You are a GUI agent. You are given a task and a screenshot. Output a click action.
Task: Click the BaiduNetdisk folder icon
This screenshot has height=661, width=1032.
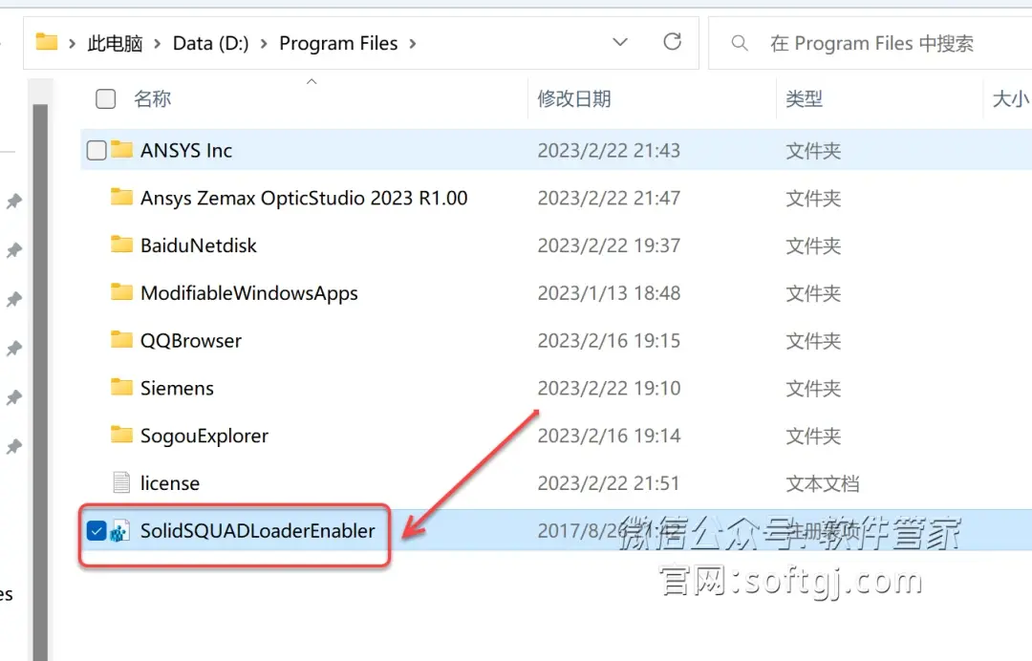click(121, 245)
